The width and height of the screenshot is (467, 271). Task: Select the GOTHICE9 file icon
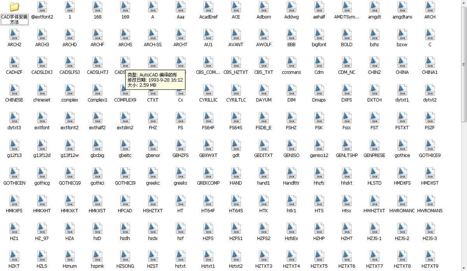point(430,145)
